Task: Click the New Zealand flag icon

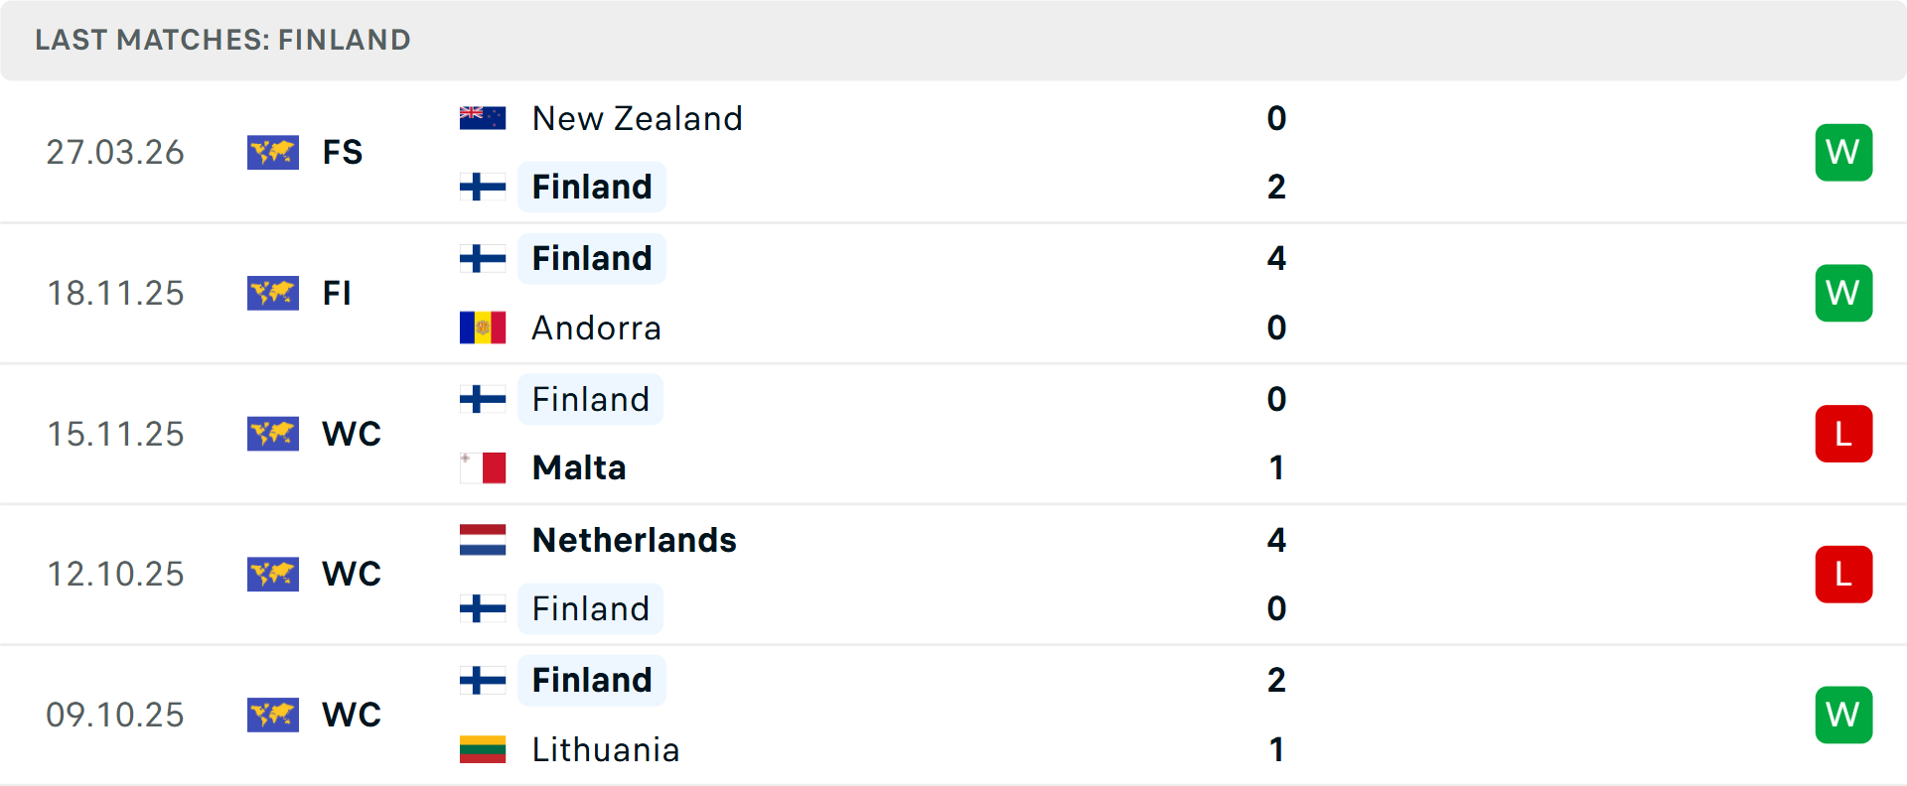Action: click(x=483, y=118)
